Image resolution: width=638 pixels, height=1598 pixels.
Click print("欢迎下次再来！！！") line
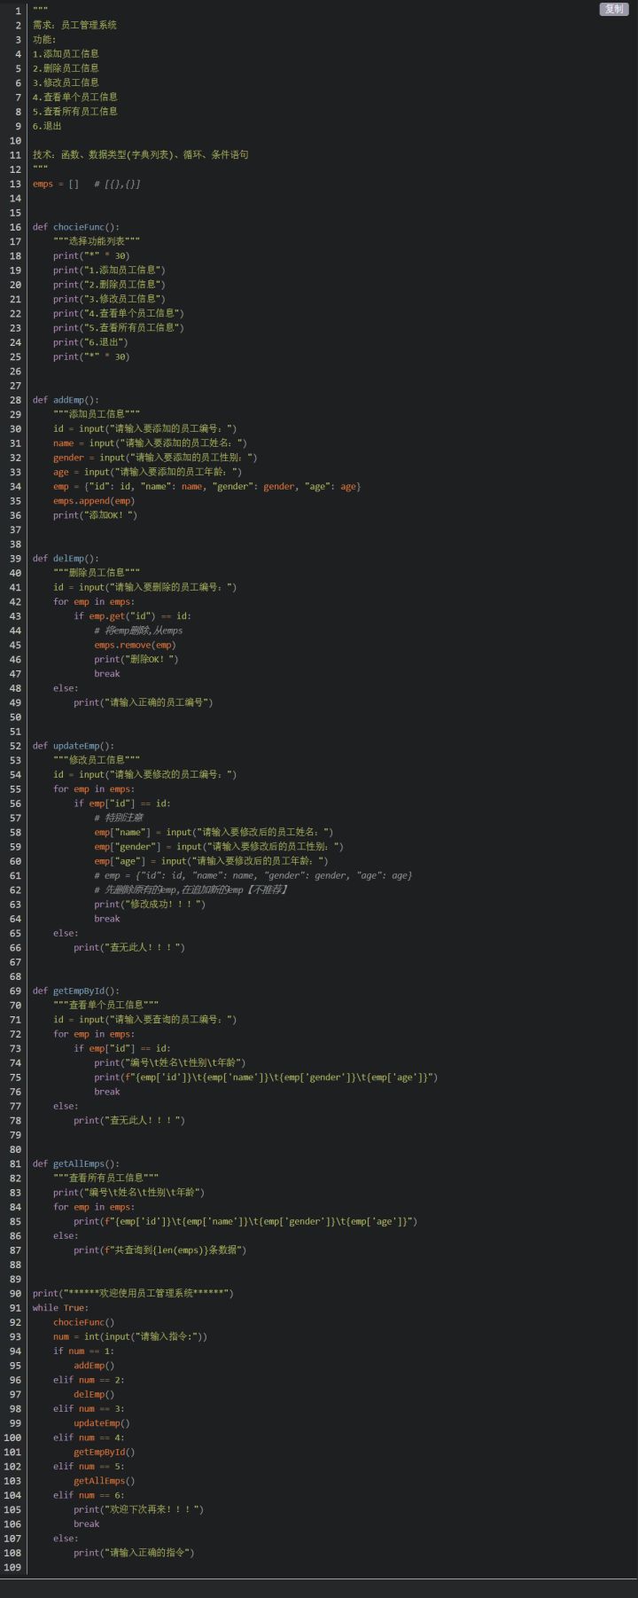(138, 1509)
